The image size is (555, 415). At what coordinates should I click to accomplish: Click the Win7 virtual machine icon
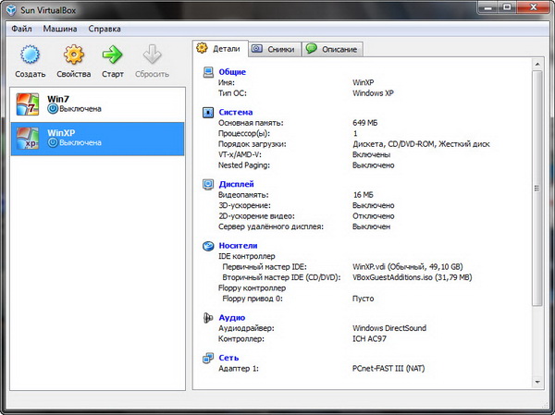click(x=29, y=103)
